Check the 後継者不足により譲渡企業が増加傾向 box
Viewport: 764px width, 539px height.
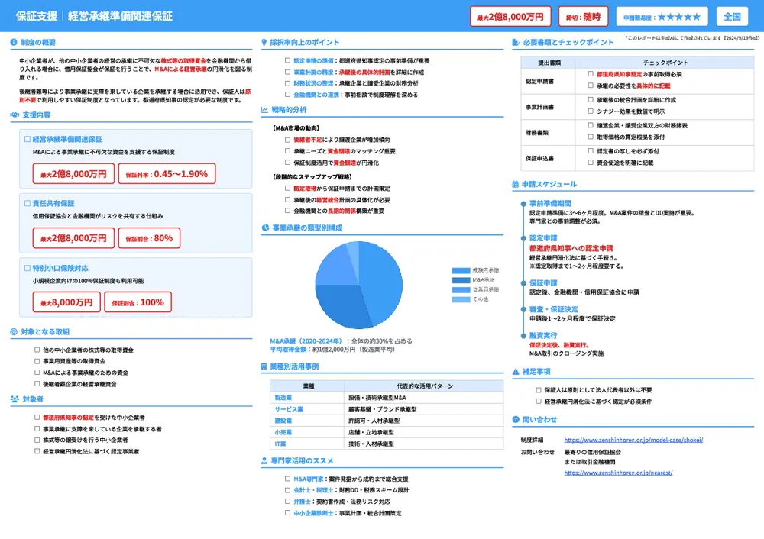pyautogui.click(x=287, y=138)
